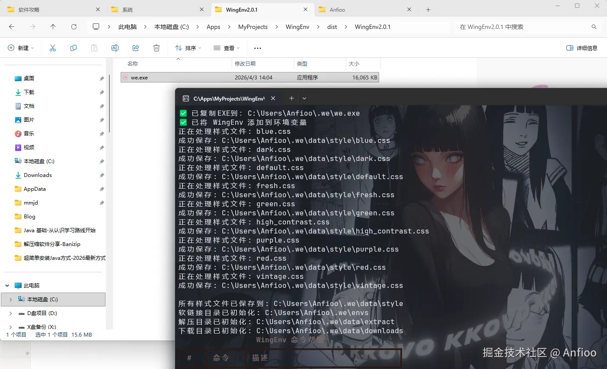Sort by the 大小 column header
This screenshot has width=607, height=369.
coord(354,64)
